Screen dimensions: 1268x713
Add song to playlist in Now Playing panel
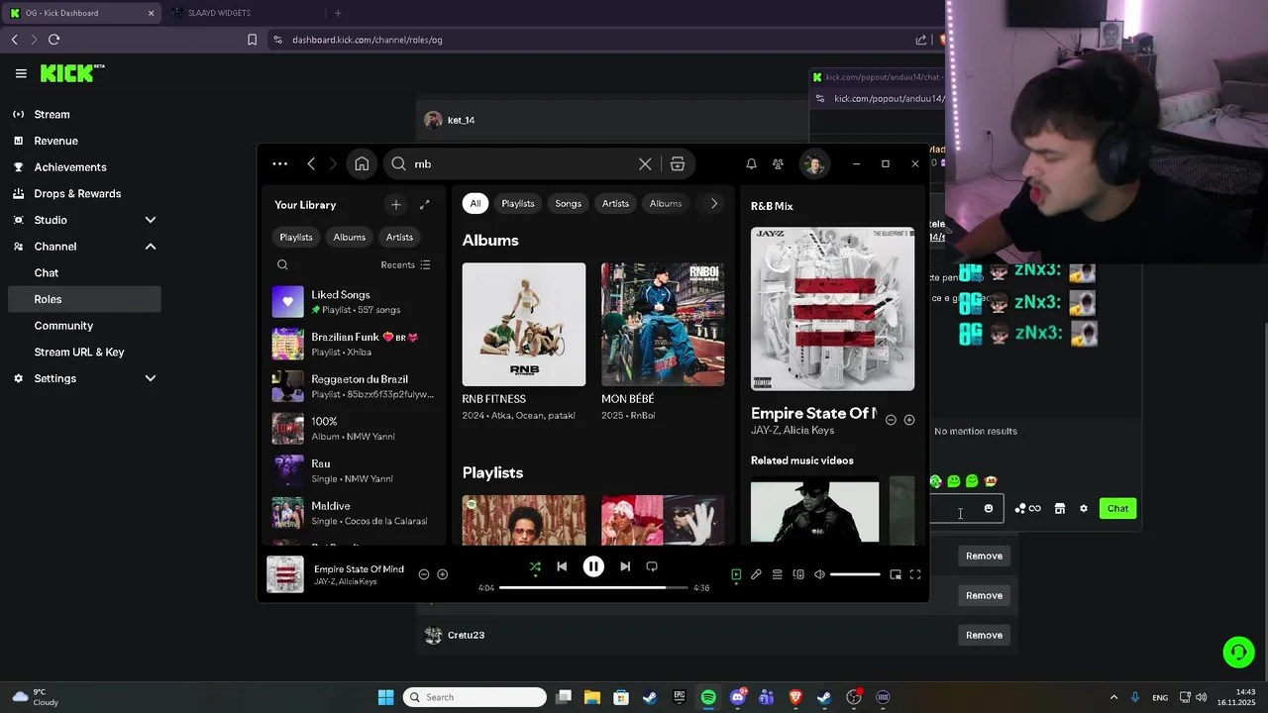click(909, 421)
